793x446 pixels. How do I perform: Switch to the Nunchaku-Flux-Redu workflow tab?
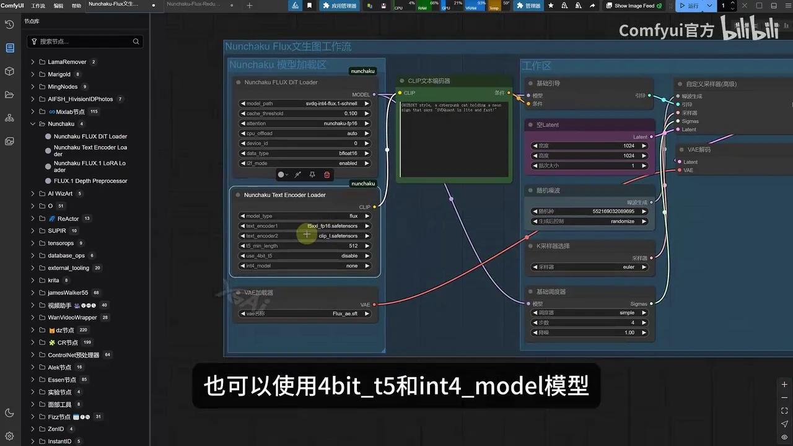coord(194,5)
